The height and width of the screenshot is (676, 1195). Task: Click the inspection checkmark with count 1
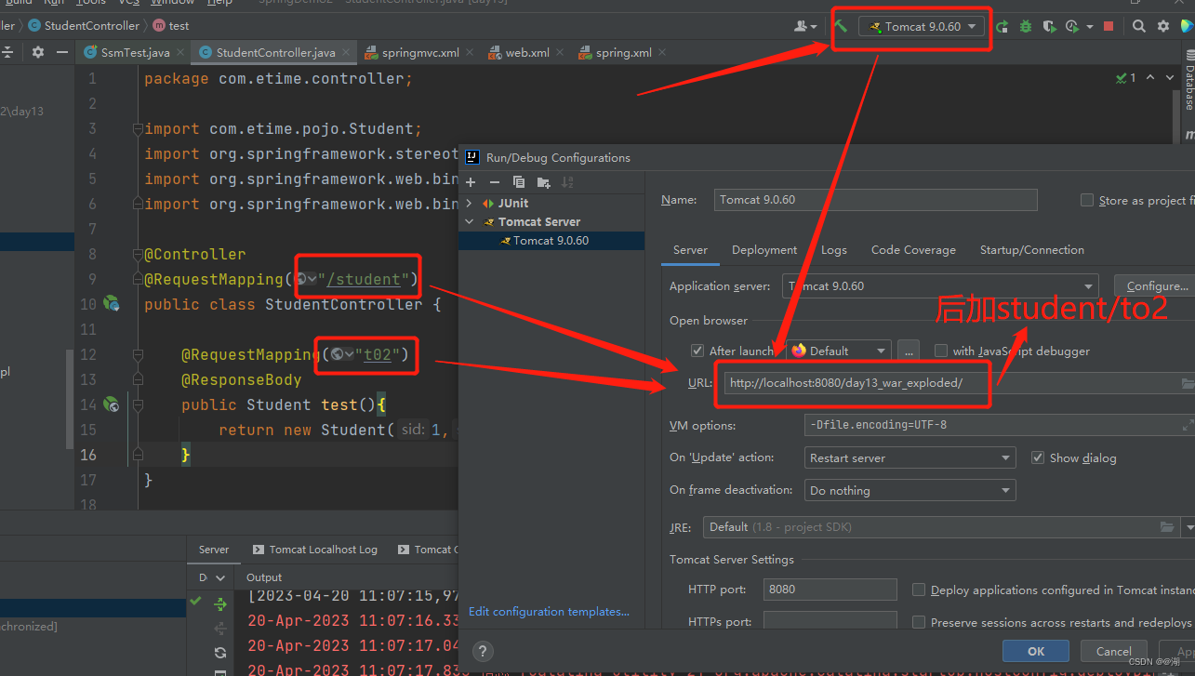pos(1125,78)
